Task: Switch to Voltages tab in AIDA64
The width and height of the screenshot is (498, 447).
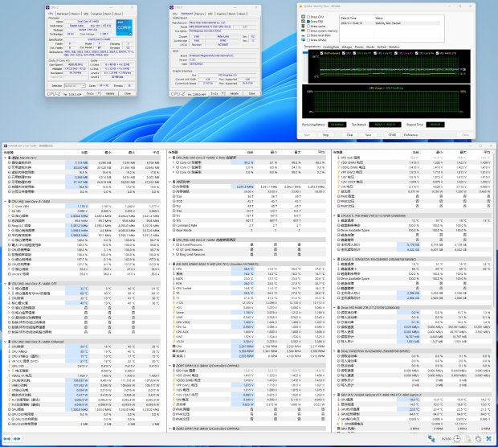Action: [347, 47]
